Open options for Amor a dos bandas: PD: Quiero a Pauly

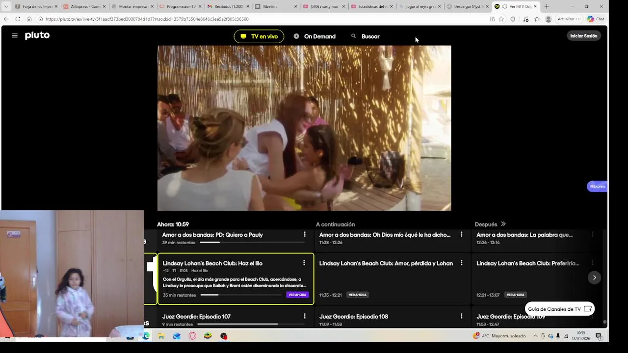click(305, 234)
